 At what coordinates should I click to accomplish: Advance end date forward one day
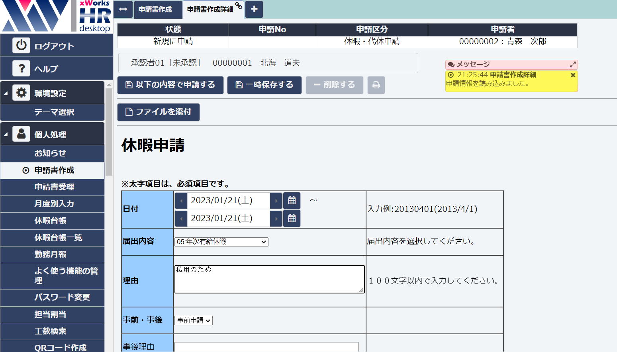pyautogui.click(x=276, y=219)
